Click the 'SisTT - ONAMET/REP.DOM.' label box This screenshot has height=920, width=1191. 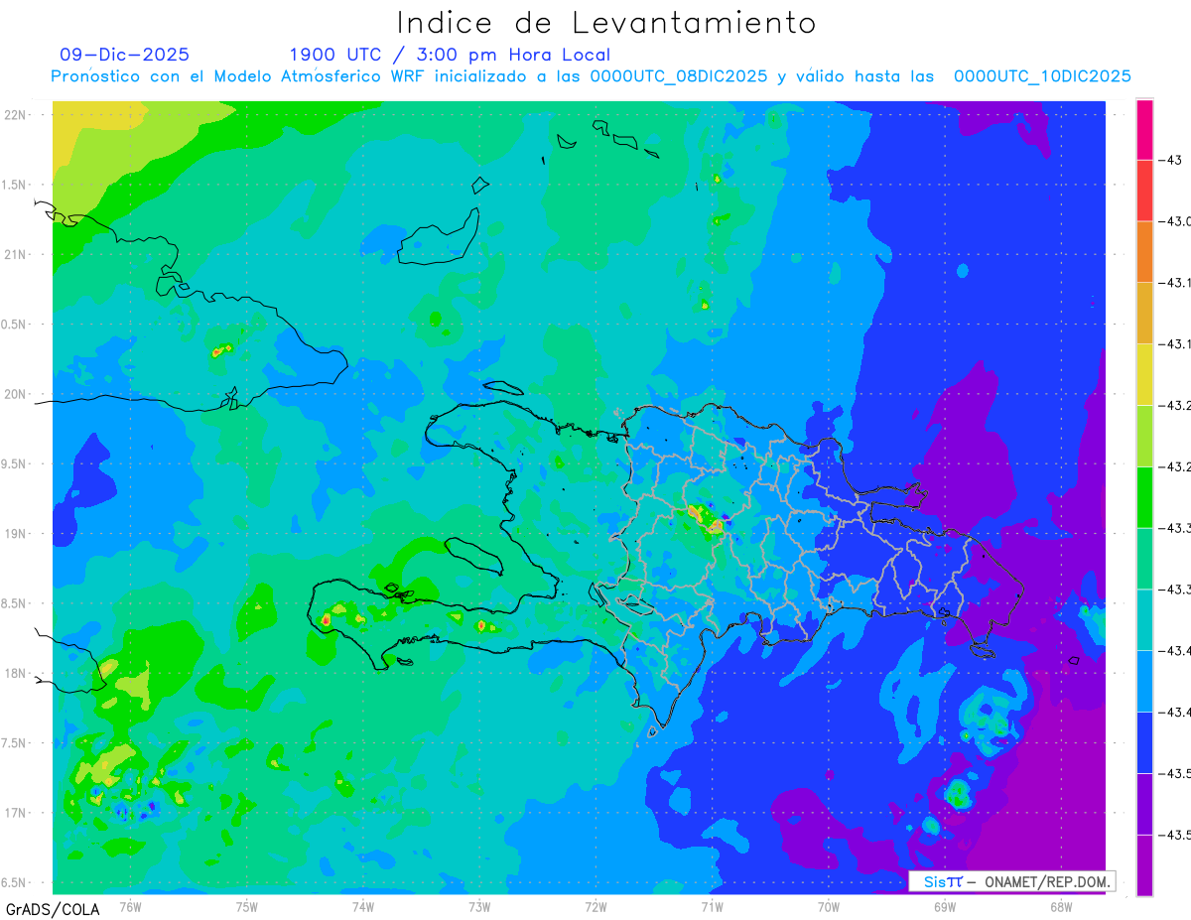click(x=1012, y=881)
